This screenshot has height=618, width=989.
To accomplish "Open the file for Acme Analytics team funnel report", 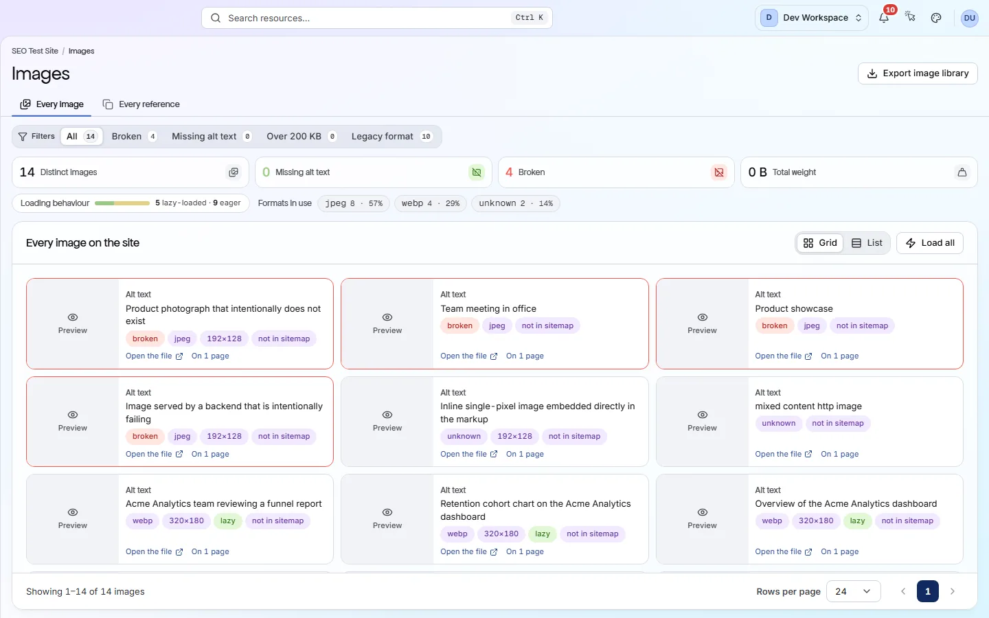I will coord(155,551).
